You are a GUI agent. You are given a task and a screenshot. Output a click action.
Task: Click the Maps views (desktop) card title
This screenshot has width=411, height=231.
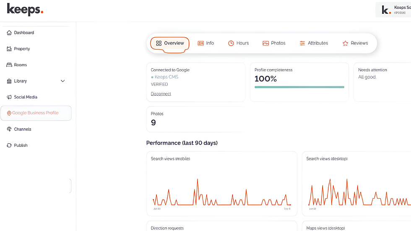pyautogui.click(x=325, y=228)
